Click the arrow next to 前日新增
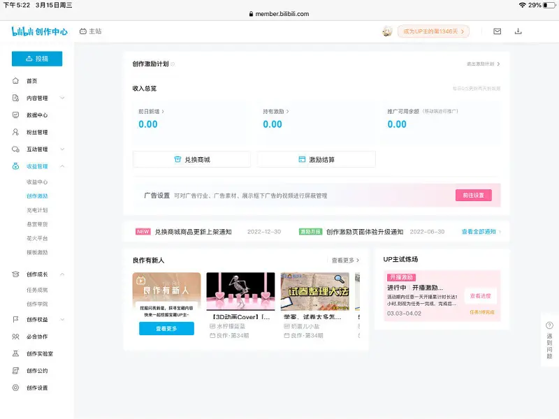The image size is (559, 419). 163,112
